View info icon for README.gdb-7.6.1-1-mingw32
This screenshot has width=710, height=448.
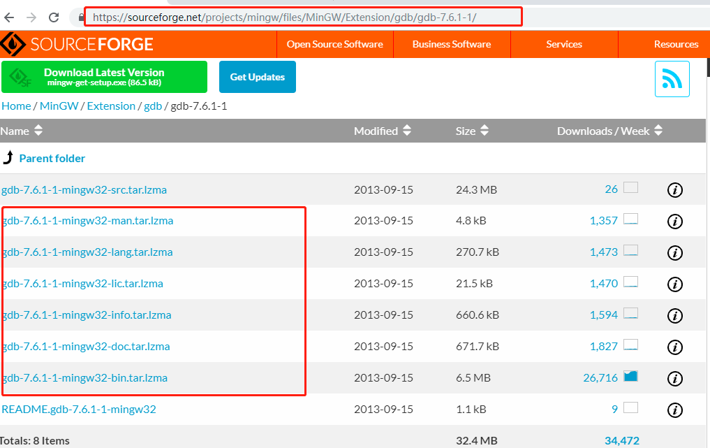[x=674, y=410]
